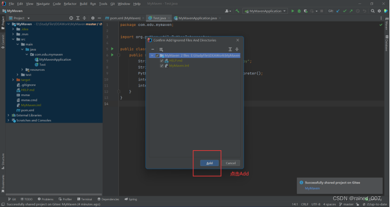This screenshot has width=390, height=207.
Task: Open IDE settings gear in top toolbar
Action: point(379,11)
